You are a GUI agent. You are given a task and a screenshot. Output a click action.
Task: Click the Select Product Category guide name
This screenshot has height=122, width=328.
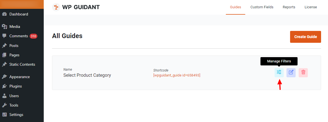pyautogui.click(x=87, y=75)
